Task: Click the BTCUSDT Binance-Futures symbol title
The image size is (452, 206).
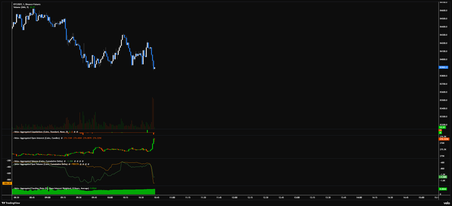Action: 27,4
